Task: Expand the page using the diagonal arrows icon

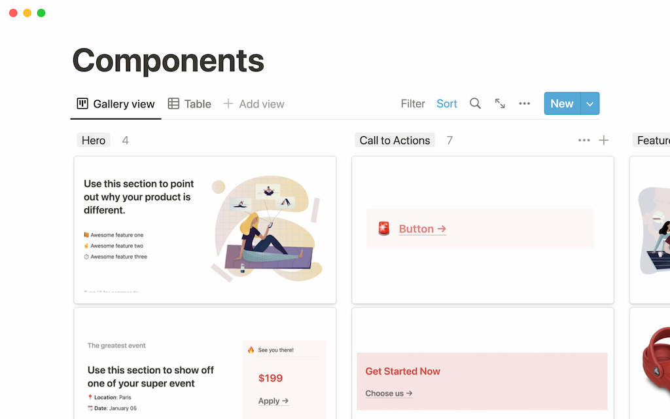Action: 500,103
